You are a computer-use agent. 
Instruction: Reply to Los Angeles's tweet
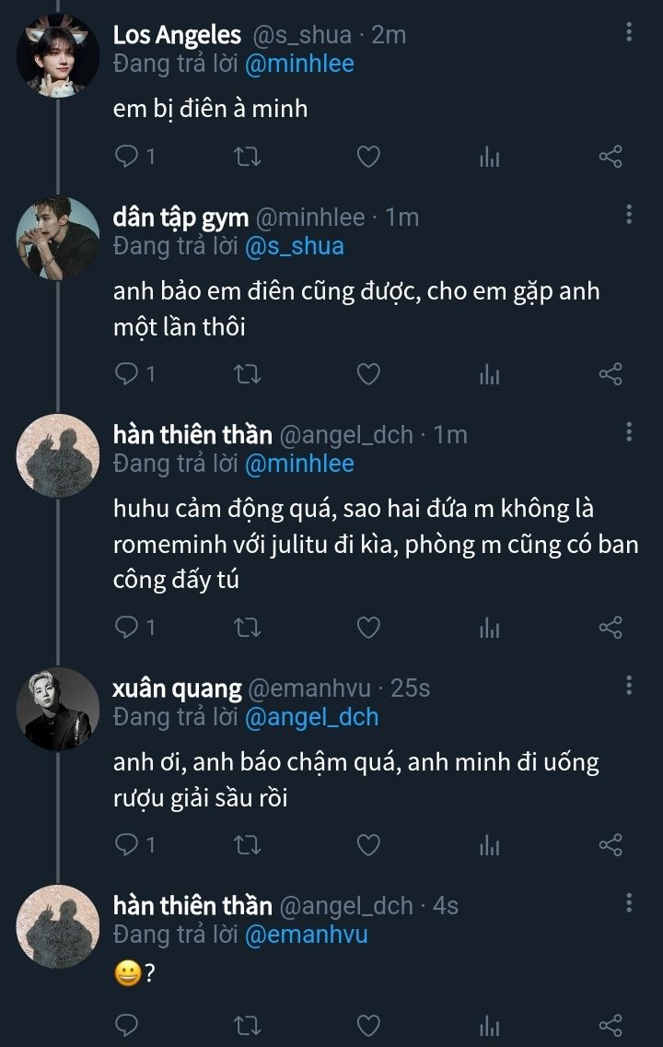pyautogui.click(x=127, y=157)
